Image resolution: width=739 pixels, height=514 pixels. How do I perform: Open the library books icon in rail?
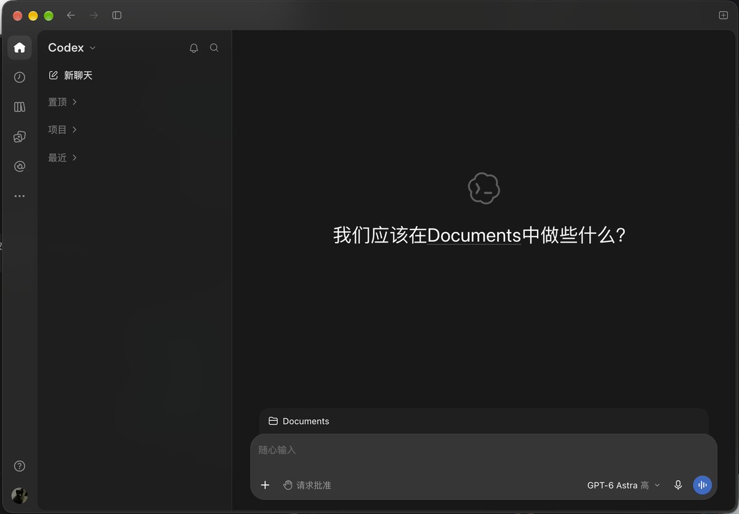20,107
